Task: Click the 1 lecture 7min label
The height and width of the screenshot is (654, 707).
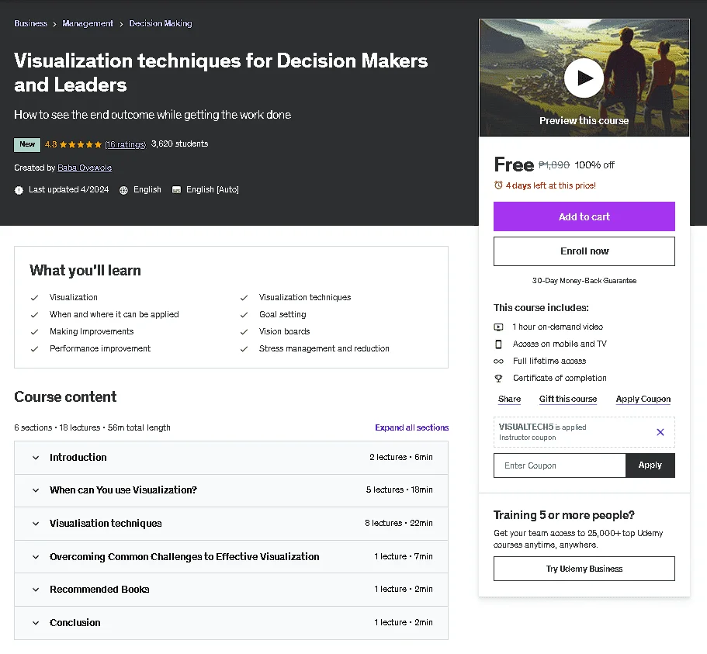Action: (x=403, y=557)
